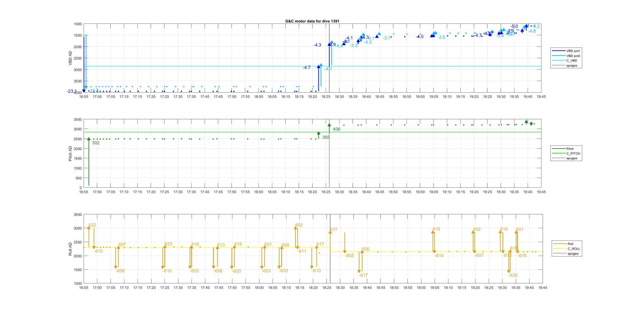This screenshot has width=643, height=318.
Task: Click the 'Pitch AD' y-axis label
Action: pyautogui.click(x=71, y=153)
